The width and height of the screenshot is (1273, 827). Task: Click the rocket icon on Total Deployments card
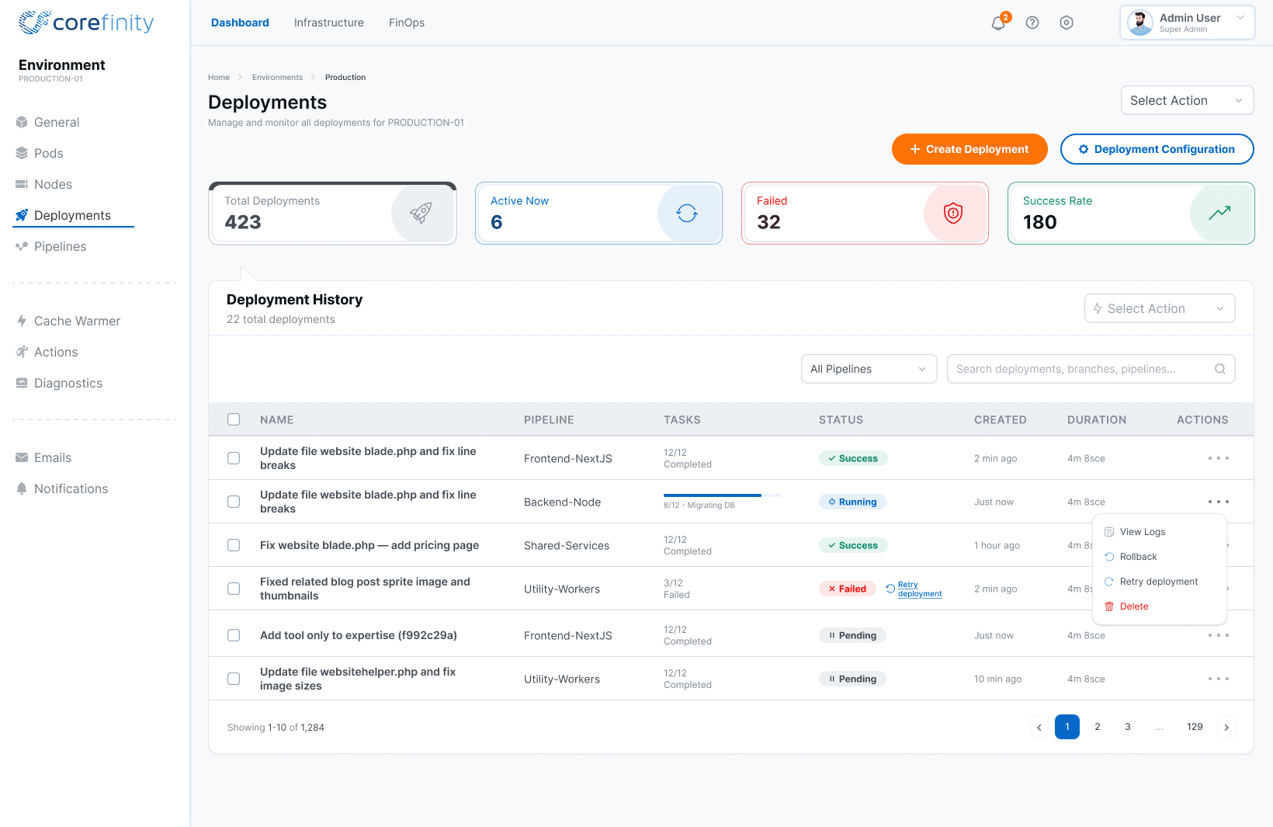pyautogui.click(x=421, y=213)
